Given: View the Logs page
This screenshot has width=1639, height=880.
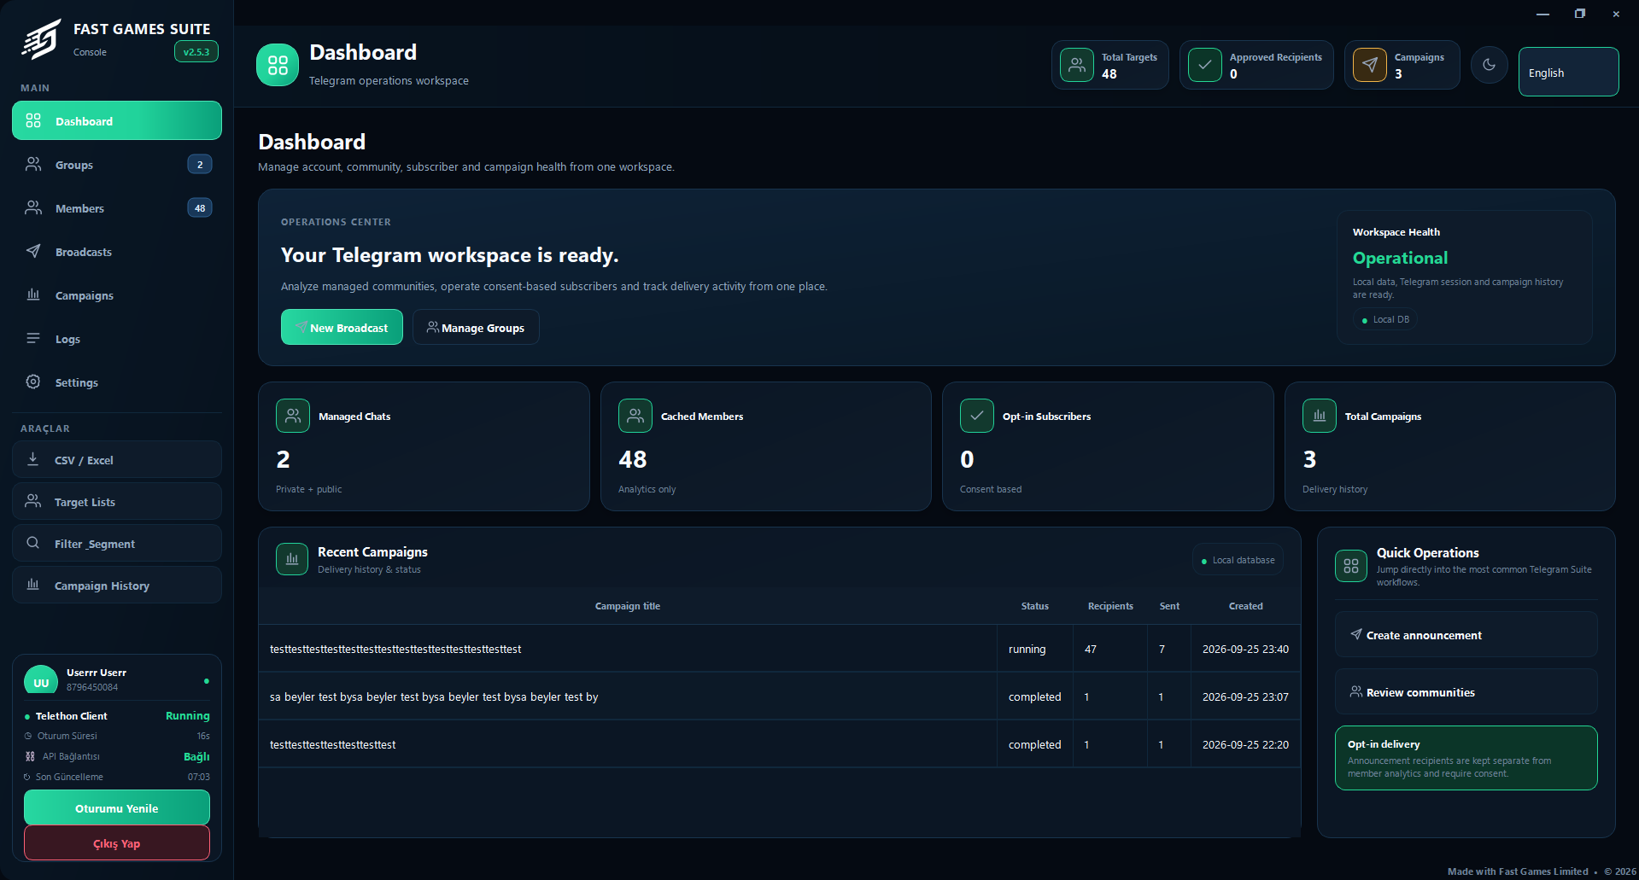Looking at the screenshot, I should point(117,338).
